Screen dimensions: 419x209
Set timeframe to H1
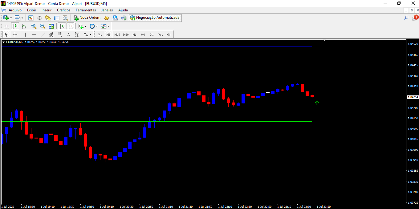[134, 34]
